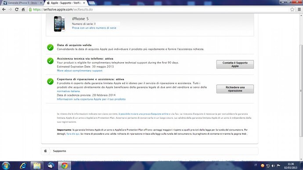Click the page vertical scrollbar thumb
Viewport: 303px width, 170px height.
click(301, 91)
